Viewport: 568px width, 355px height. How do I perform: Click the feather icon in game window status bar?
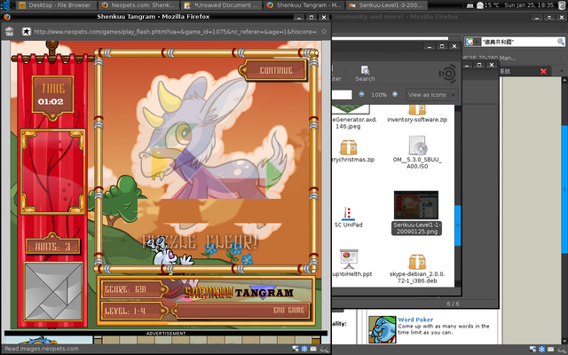coord(325,349)
